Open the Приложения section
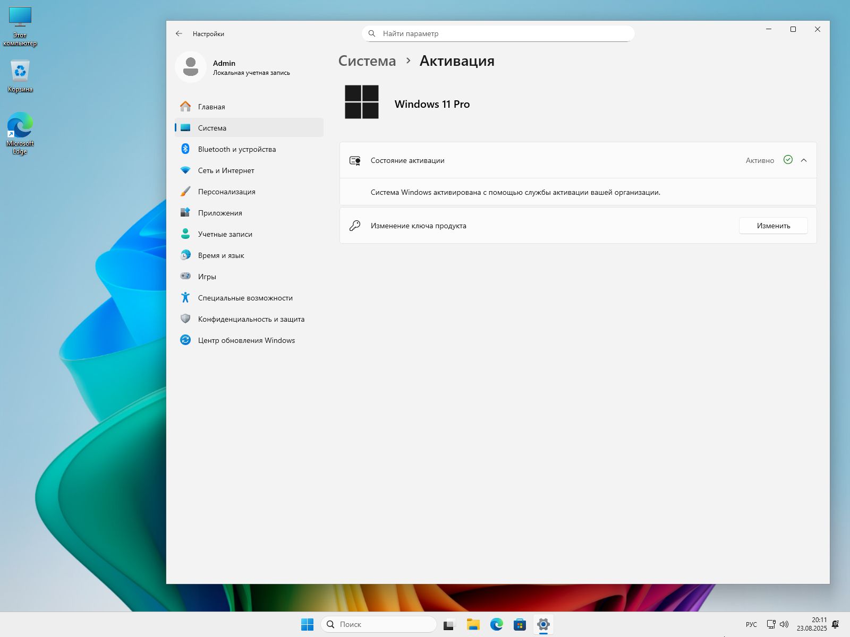The height and width of the screenshot is (637, 850). 249,213
